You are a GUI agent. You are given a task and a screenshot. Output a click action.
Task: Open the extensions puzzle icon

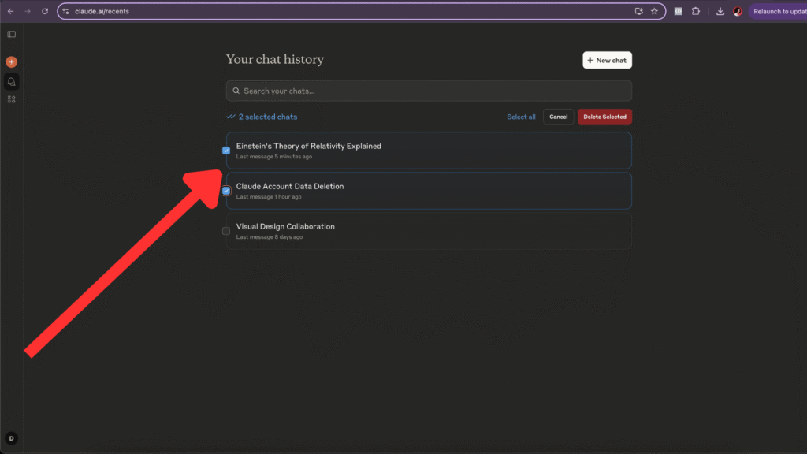[x=696, y=11]
